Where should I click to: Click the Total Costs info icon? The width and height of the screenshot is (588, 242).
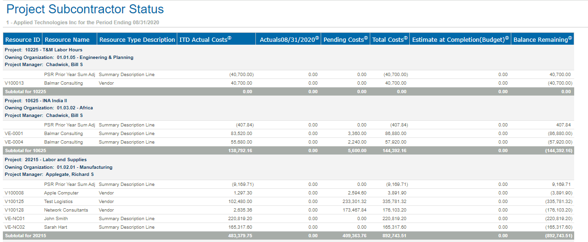[x=406, y=38]
